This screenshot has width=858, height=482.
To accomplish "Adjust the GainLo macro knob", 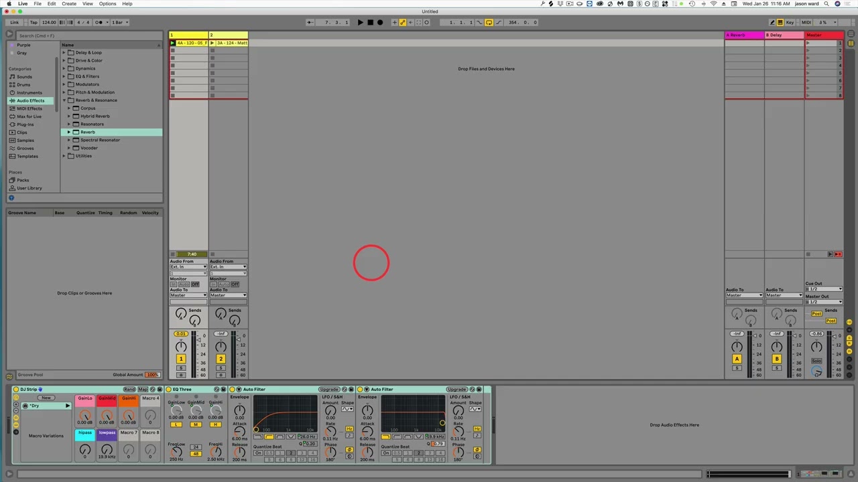I will (x=85, y=415).
